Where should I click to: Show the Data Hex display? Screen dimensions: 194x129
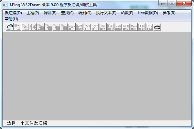click(x=118, y=27)
